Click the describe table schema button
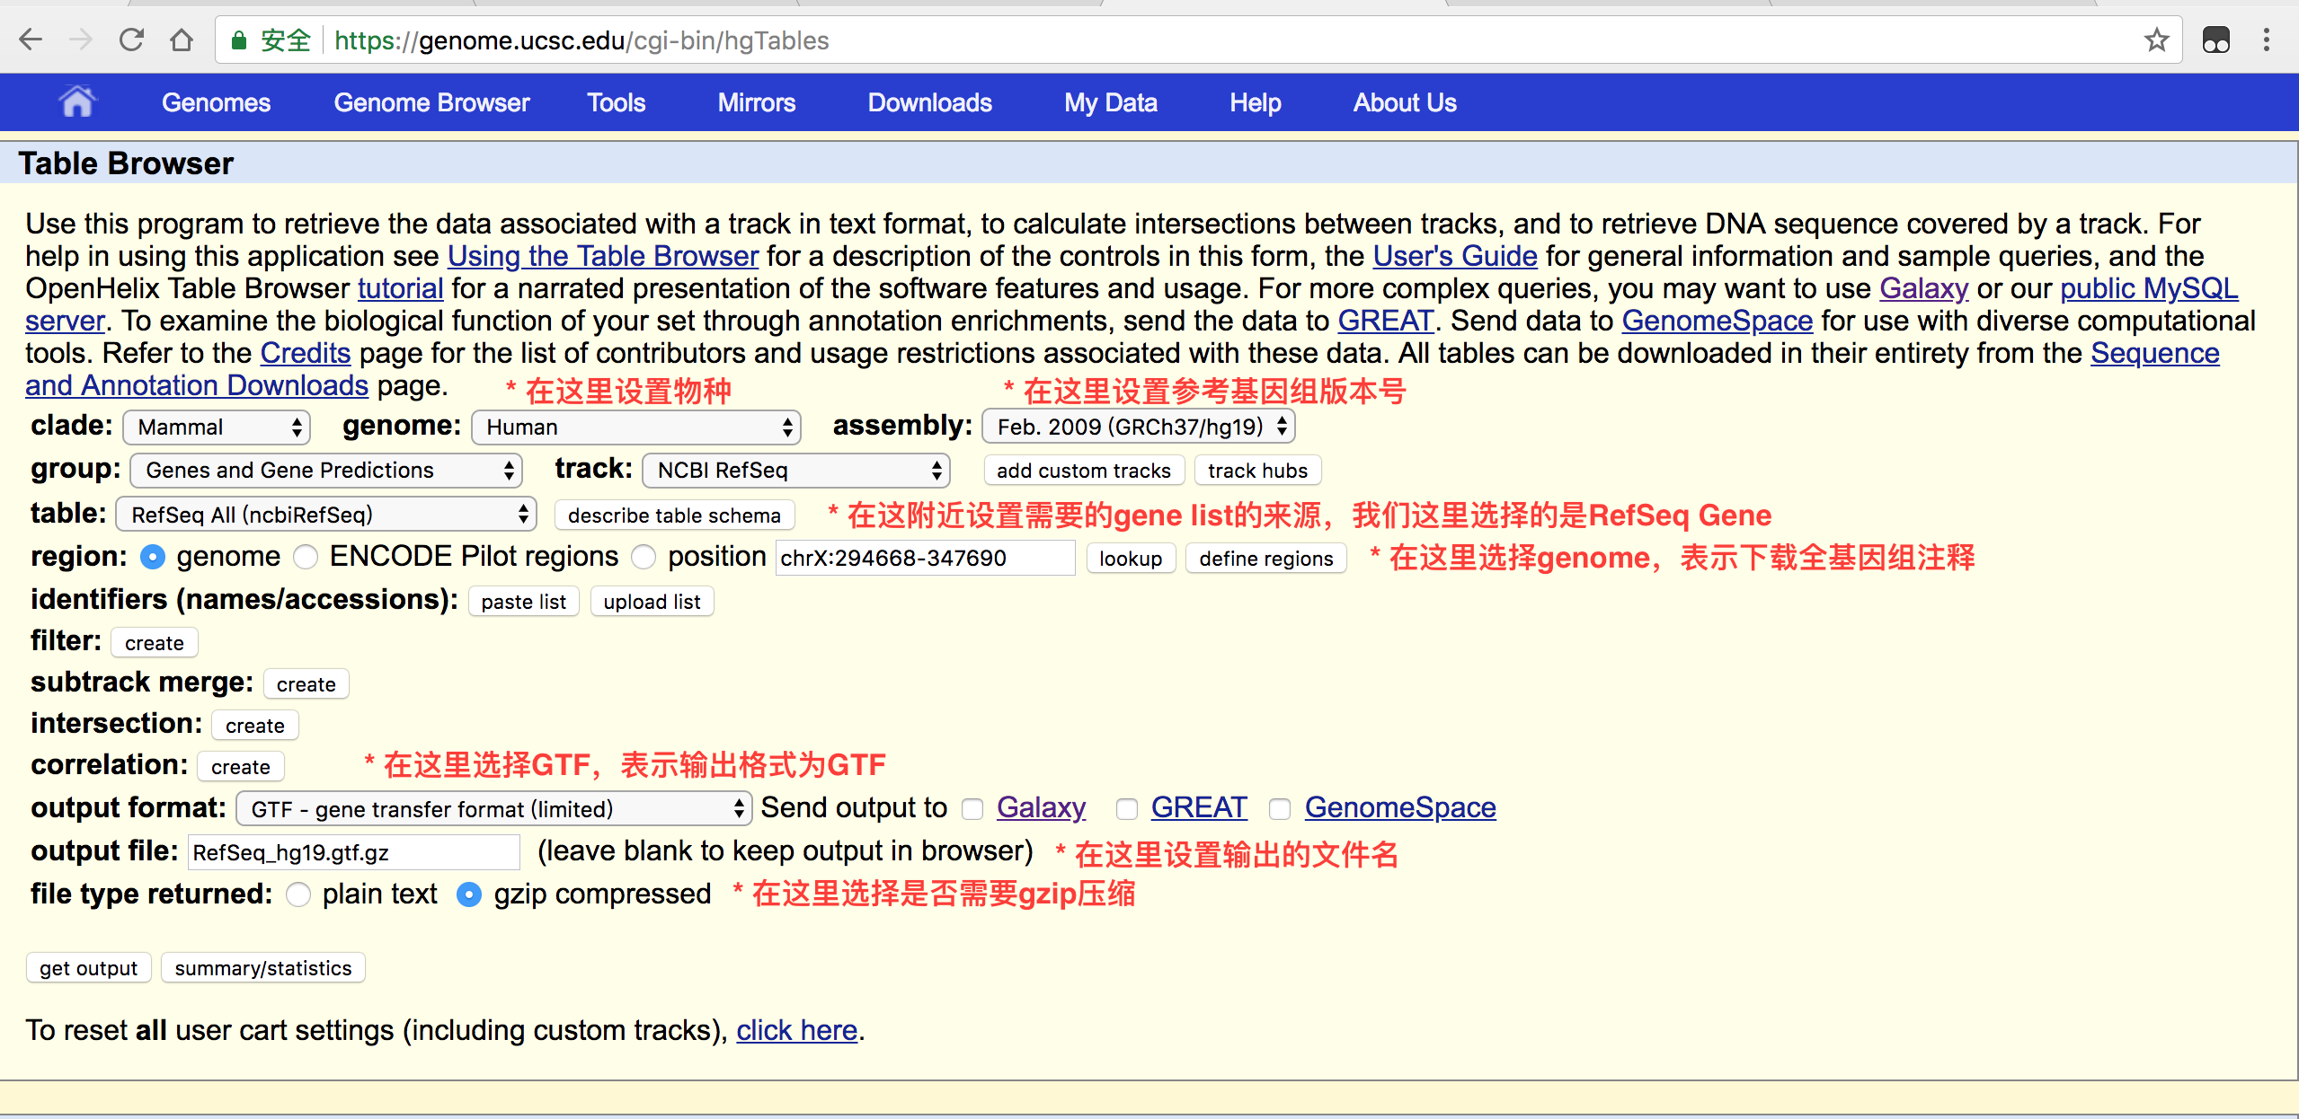Image resolution: width=2299 pixels, height=1119 pixels. tap(674, 515)
